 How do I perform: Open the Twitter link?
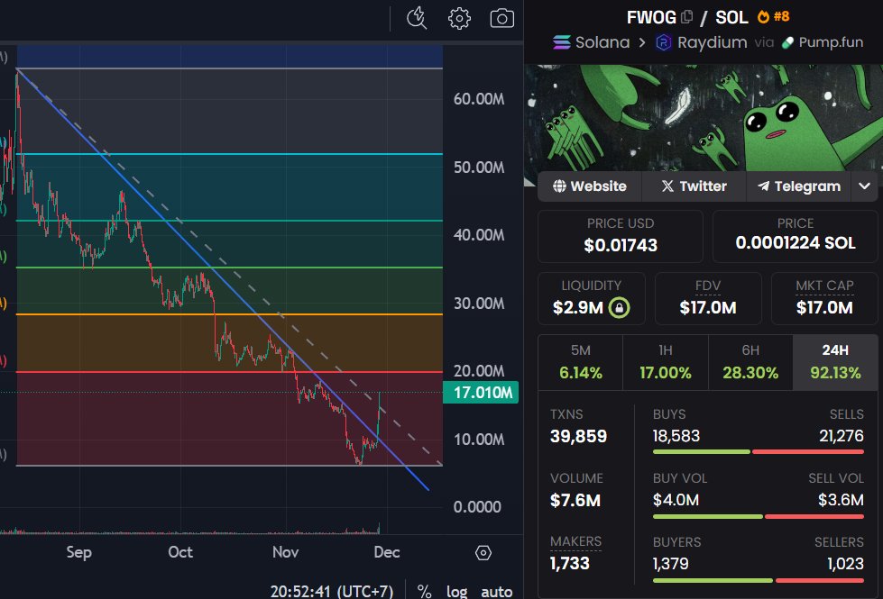pyautogui.click(x=694, y=186)
